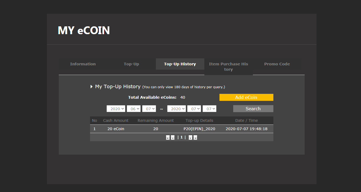
Task: Go to previous page of history
Action: pyautogui.click(x=173, y=138)
